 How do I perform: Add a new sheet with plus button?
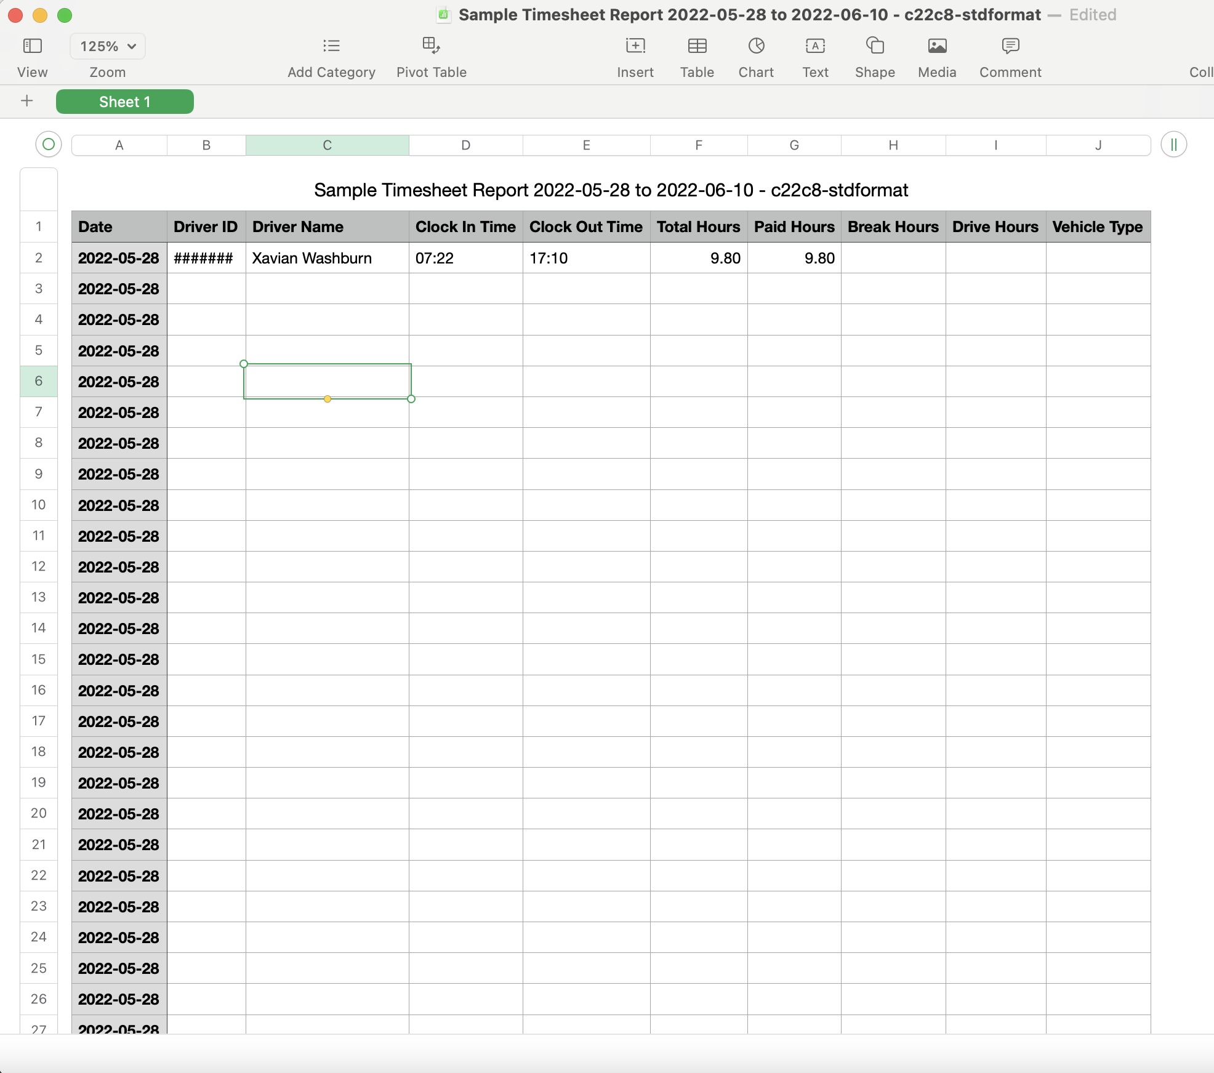[27, 102]
